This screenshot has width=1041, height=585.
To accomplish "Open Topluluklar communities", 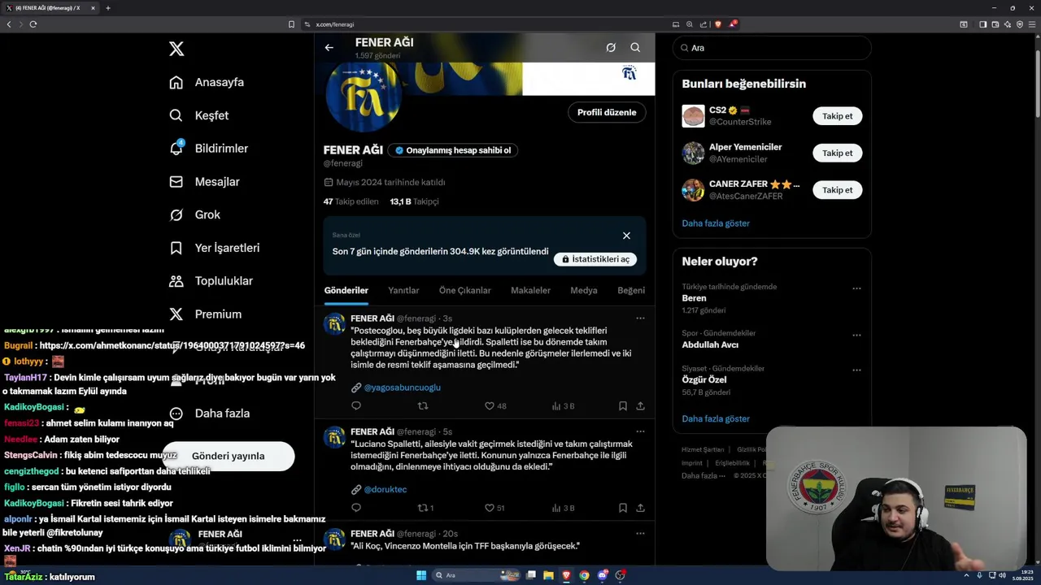I will (211, 281).
